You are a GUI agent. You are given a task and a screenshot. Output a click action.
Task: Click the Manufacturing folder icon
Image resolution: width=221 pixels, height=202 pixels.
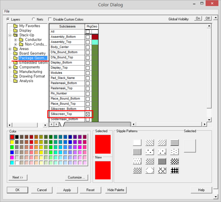click(16, 72)
